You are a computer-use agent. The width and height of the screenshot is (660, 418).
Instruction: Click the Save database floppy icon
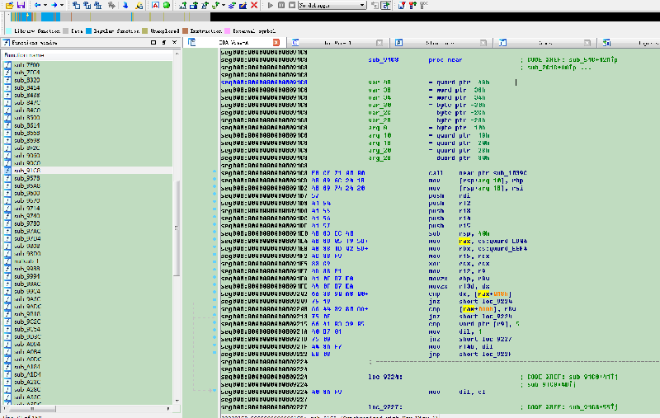click(21, 5)
